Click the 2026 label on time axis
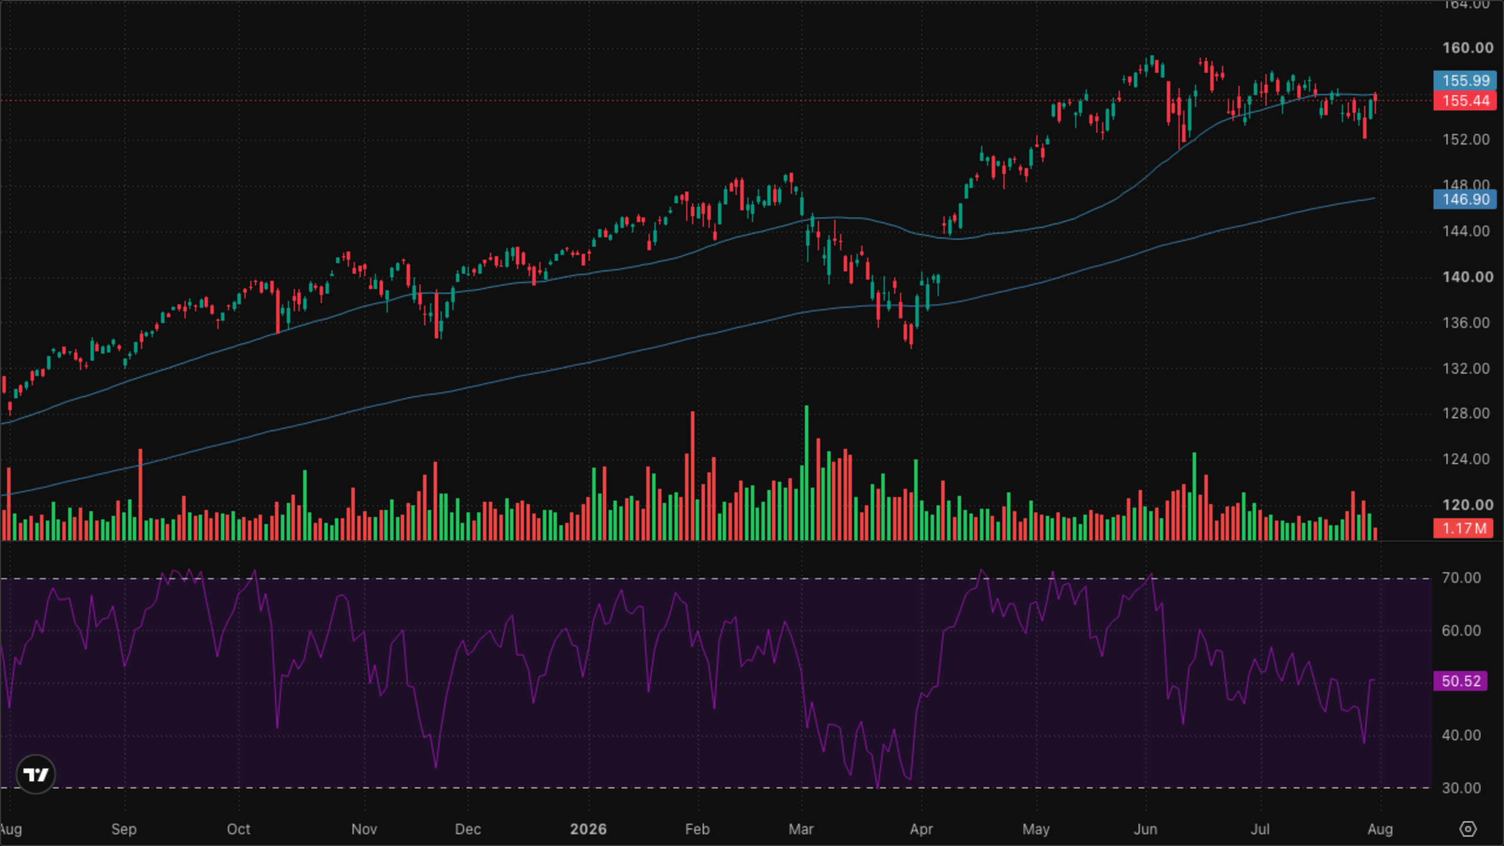Image resolution: width=1504 pixels, height=846 pixels. [x=588, y=829]
